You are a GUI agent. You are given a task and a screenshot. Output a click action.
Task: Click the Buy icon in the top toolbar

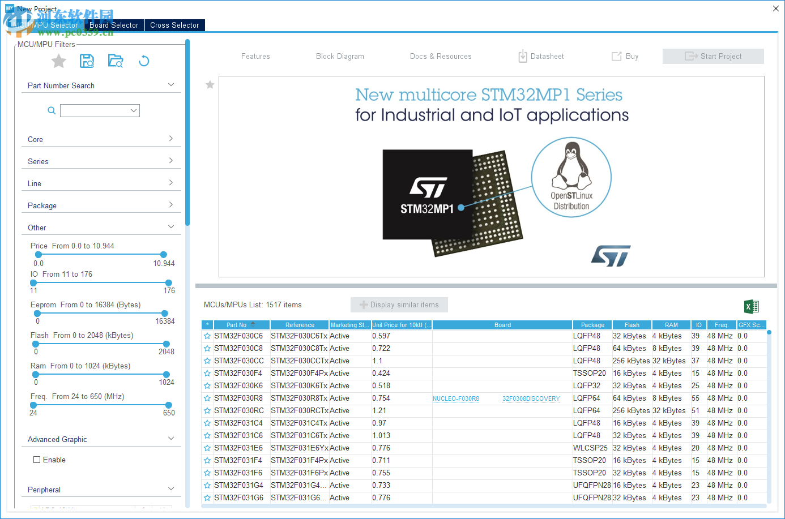[616, 56]
